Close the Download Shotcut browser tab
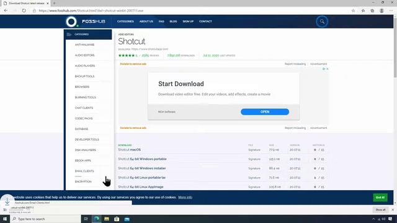Screen dimensions: 397x223 [47, 3]
